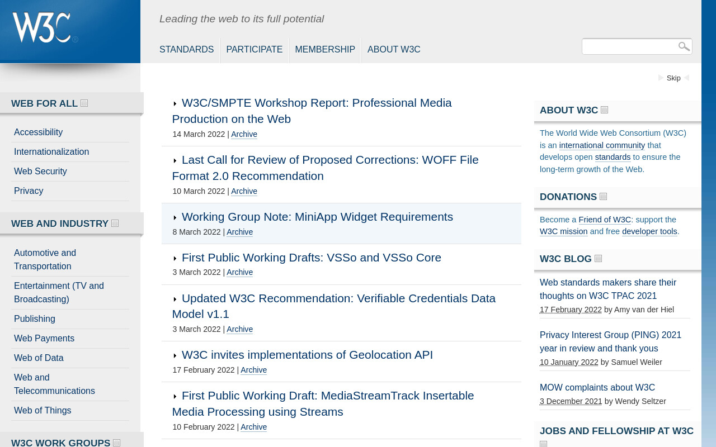Click the Donations heading
The width and height of the screenshot is (716, 447).
568,197
